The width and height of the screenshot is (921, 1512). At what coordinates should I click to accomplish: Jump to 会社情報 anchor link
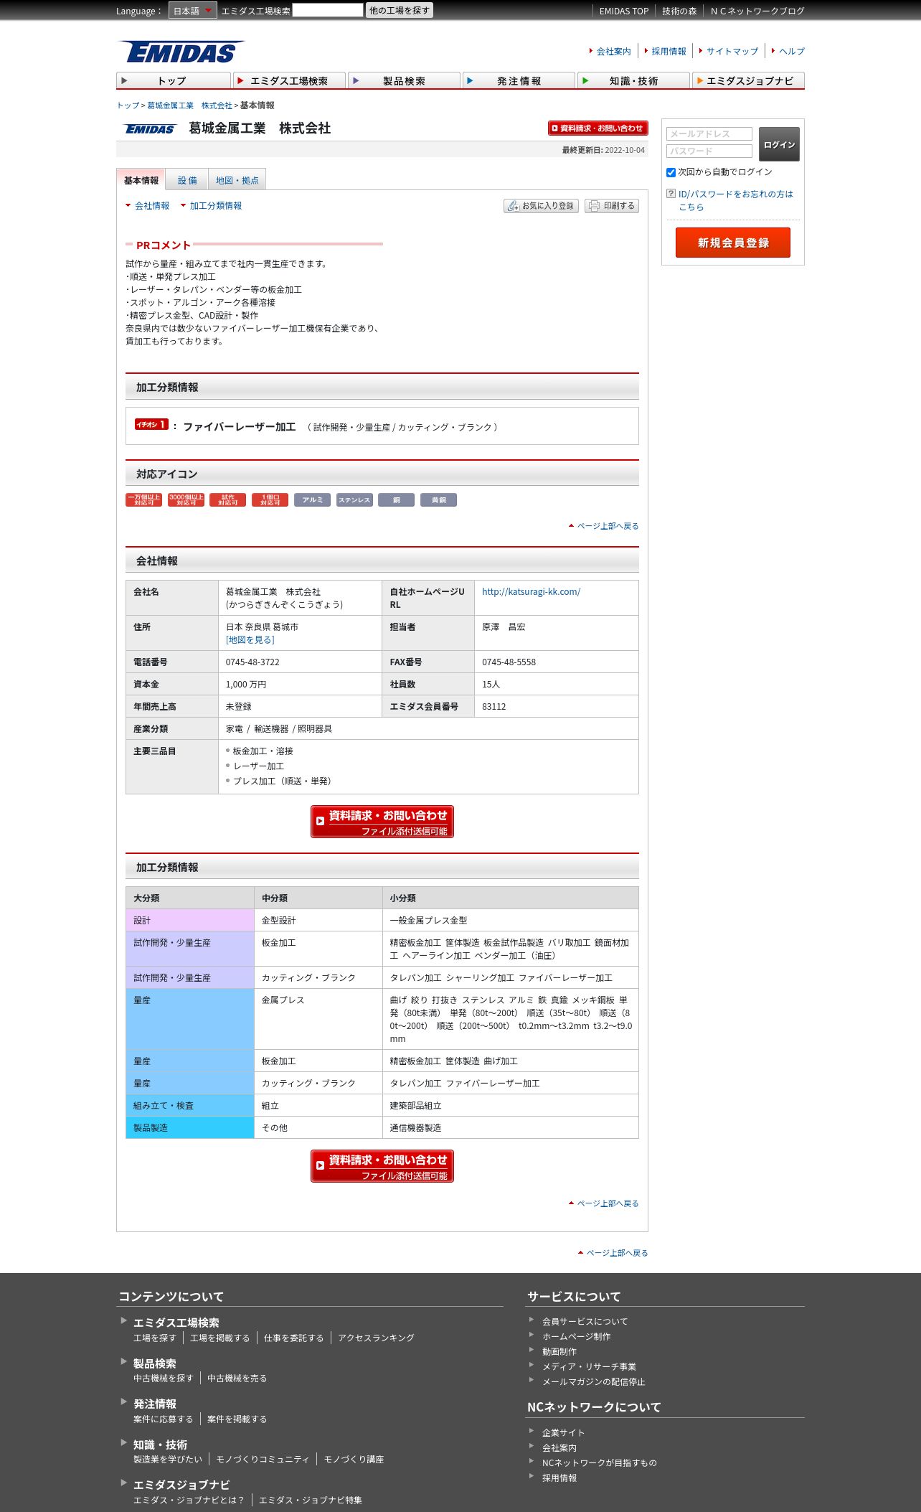coord(152,206)
